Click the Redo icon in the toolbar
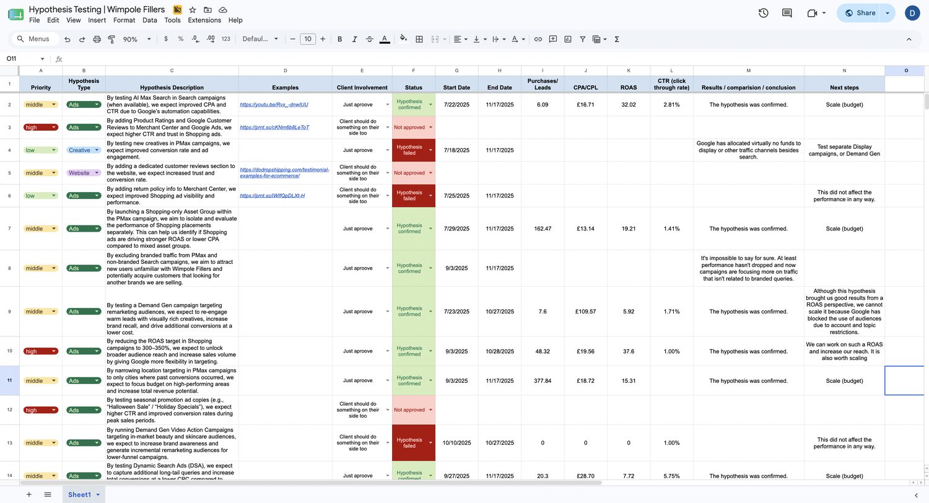Image resolution: width=929 pixels, height=503 pixels. click(x=82, y=39)
